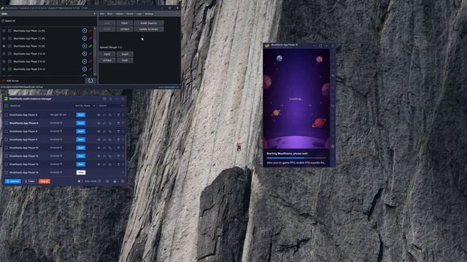Tick the checkbox for App Player 14 in Tweaker list
Image resolution: width=467 pixels, height=262 pixels.
click(x=9, y=46)
